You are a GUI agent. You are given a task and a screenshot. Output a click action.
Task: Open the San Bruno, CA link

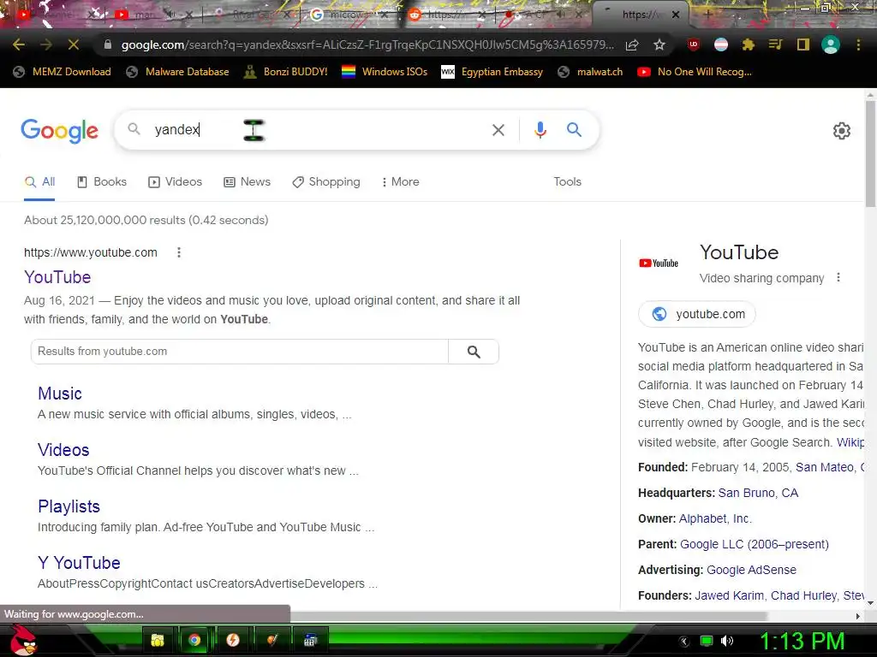[x=758, y=493]
